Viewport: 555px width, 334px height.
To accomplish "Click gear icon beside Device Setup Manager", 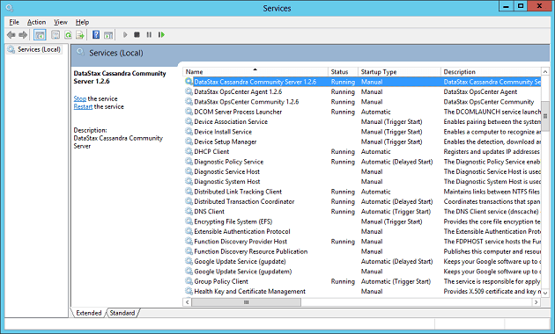I will click(x=189, y=142).
